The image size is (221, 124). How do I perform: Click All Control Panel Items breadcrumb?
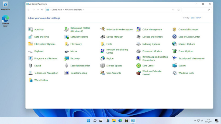coord(73,10)
